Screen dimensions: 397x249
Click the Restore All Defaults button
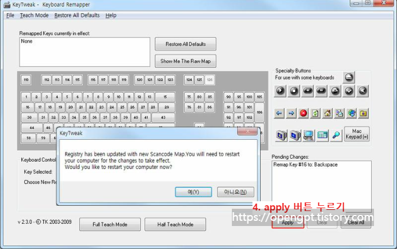tap(186, 44)
